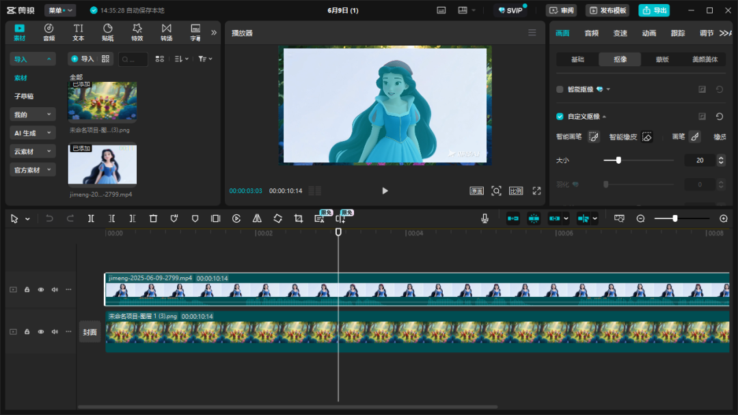
Task: Select the smart eraser (智能橡皮) tool
Action: [x=646, y=137]
